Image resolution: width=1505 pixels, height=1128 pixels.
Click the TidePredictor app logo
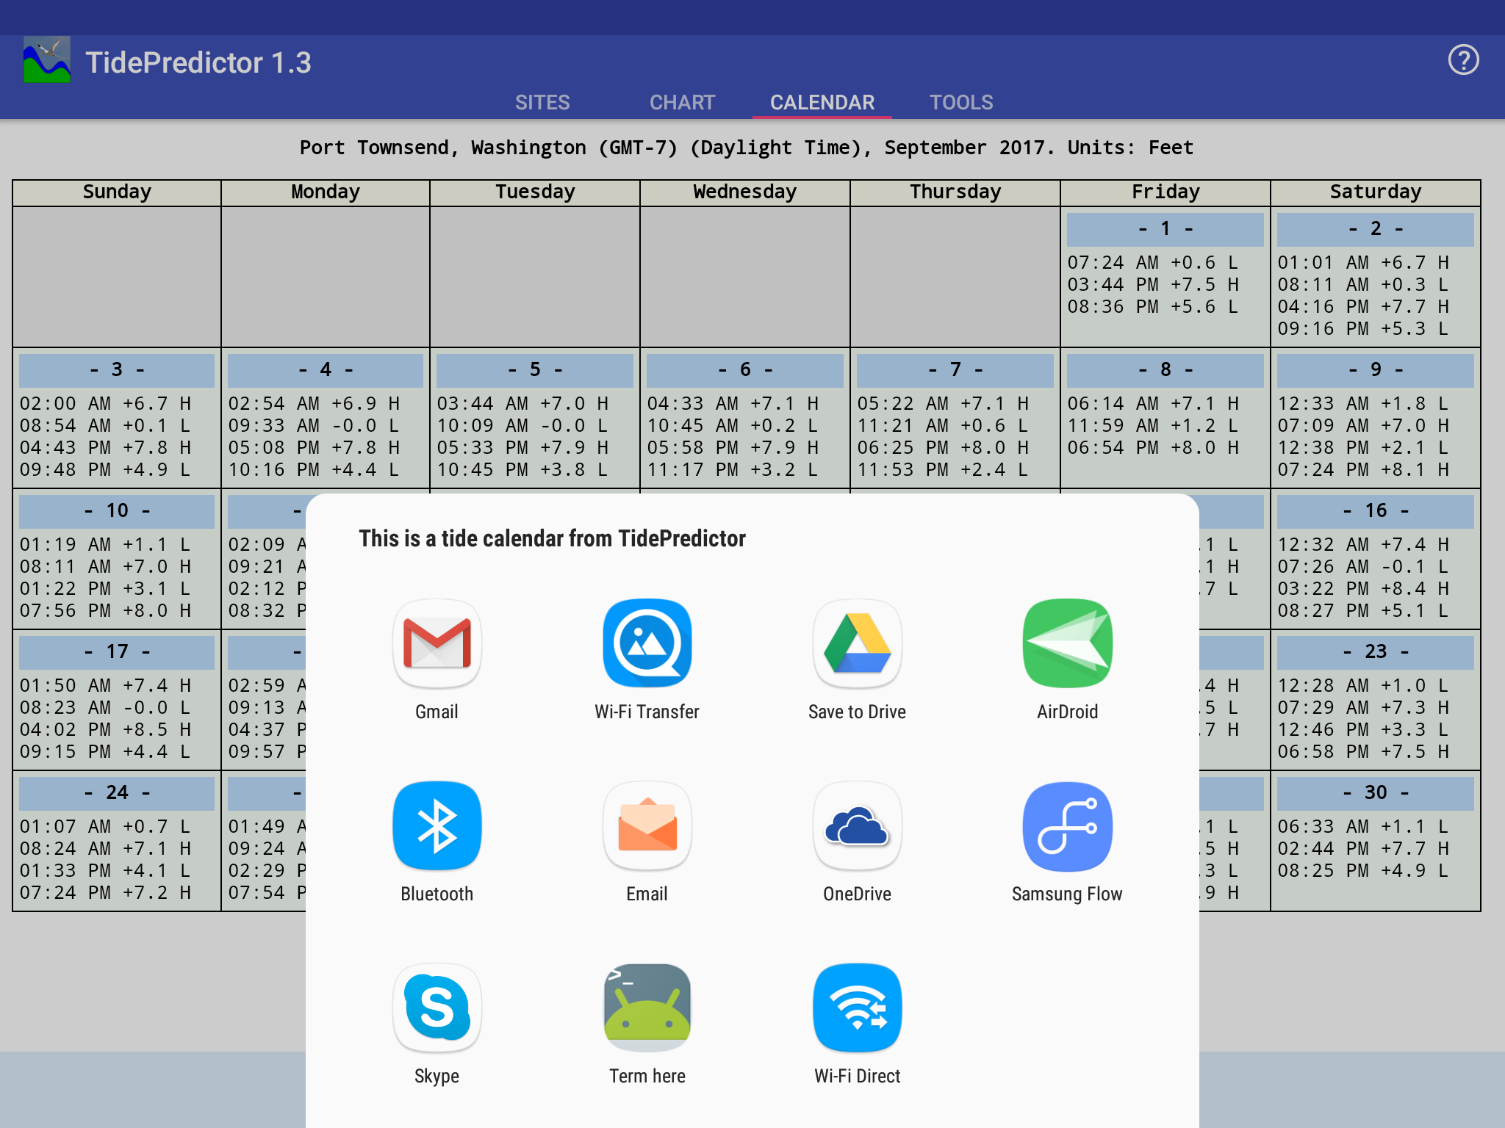coord(47,60)
